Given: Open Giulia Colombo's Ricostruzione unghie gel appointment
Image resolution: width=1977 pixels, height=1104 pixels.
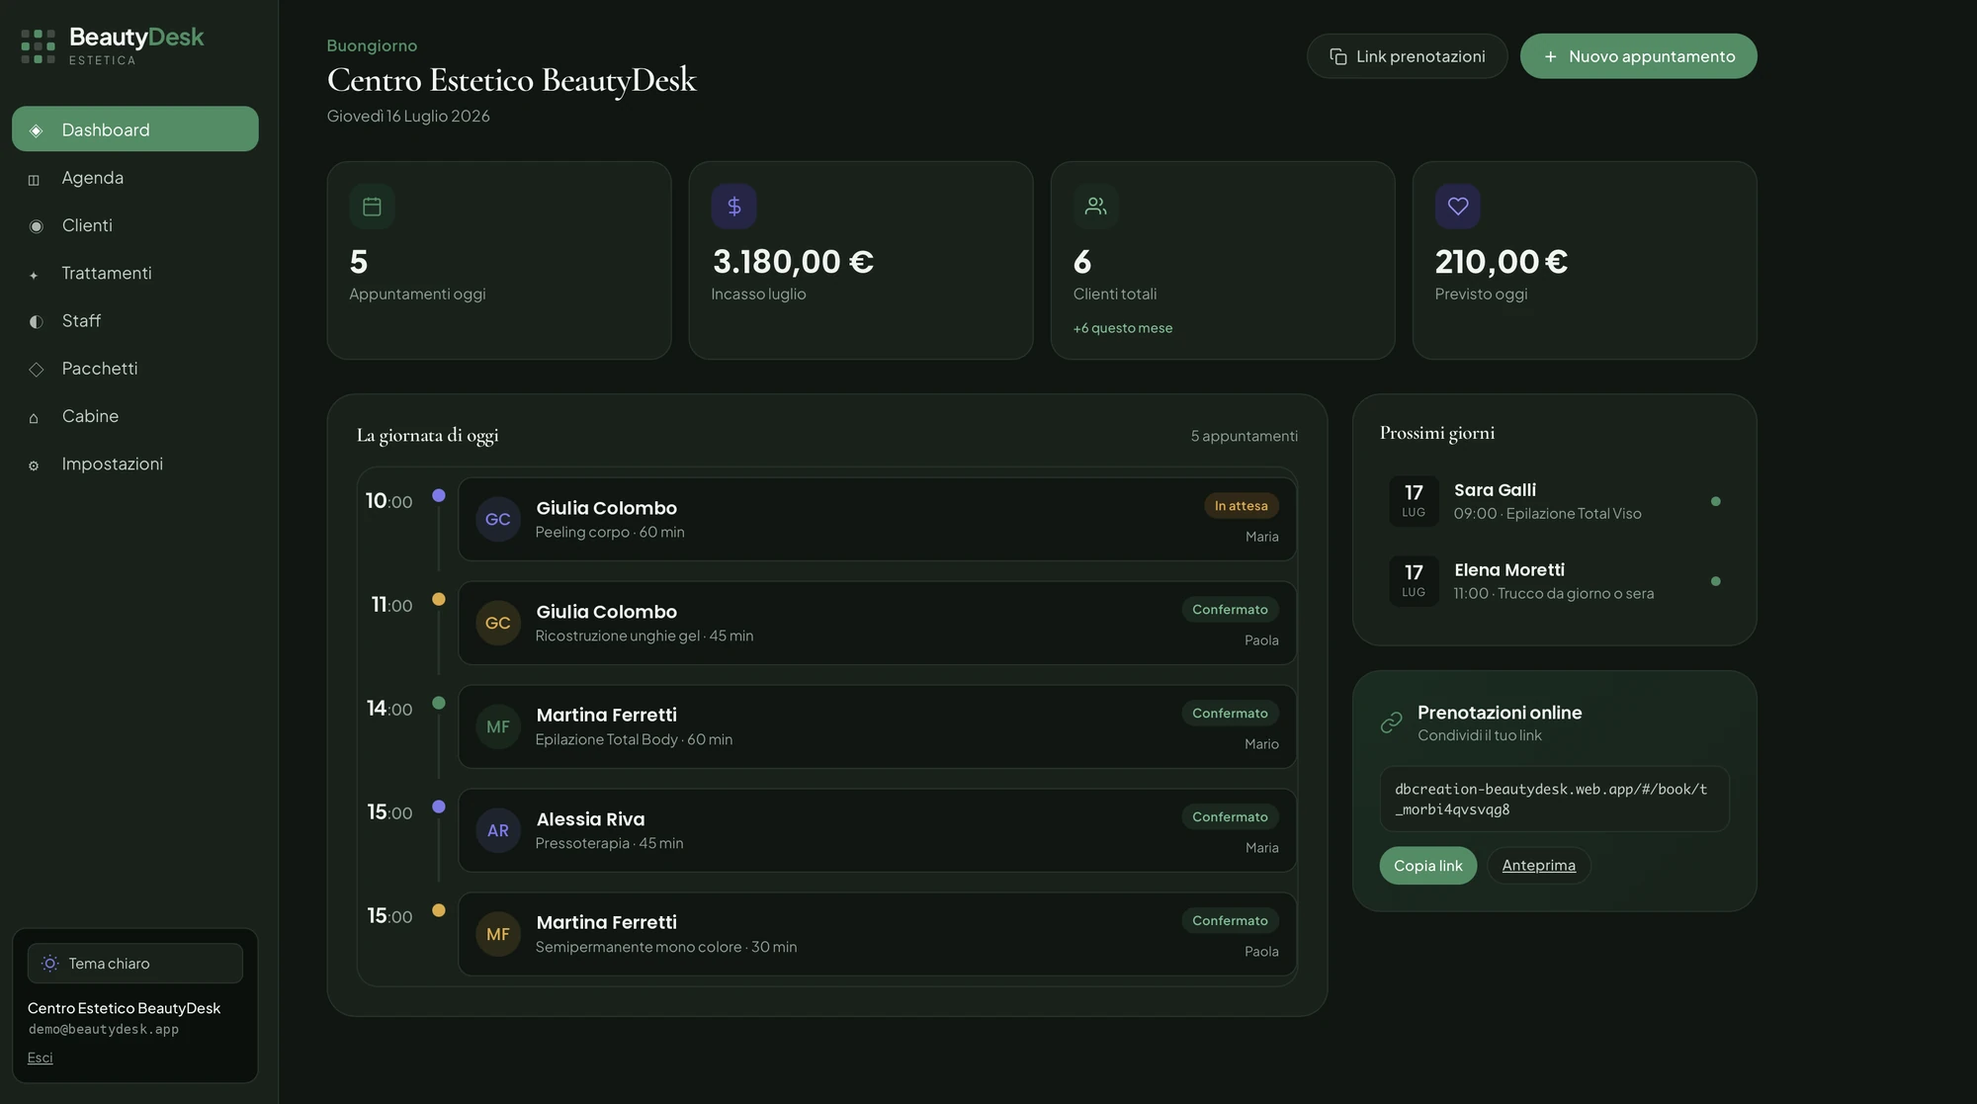Looking at the screenshot, I should pos(877,624).
